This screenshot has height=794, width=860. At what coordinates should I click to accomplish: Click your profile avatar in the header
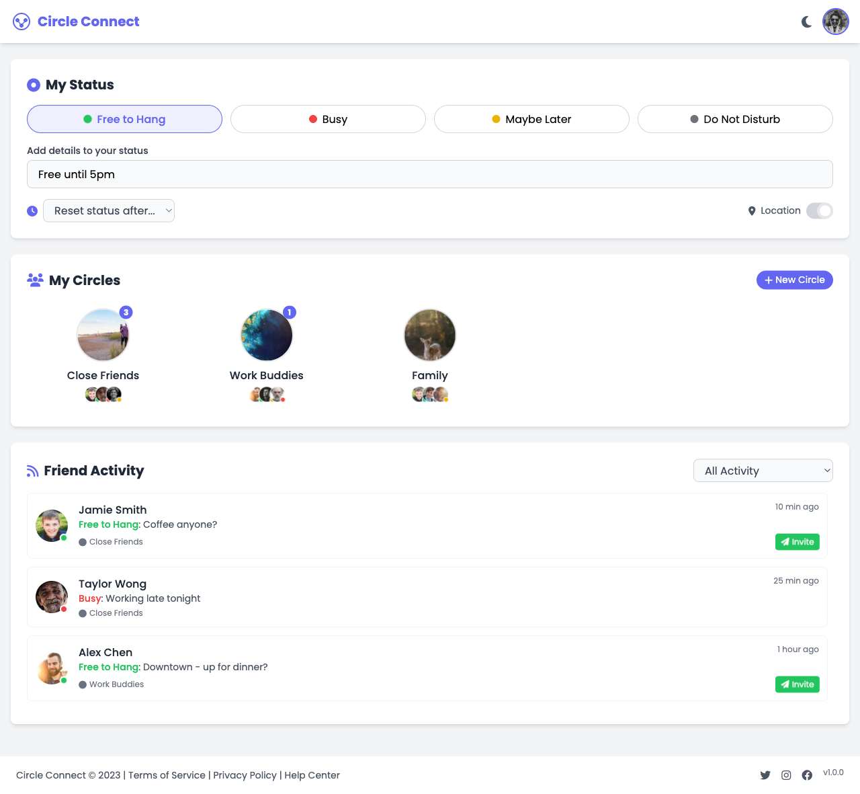tap(835, 21)
